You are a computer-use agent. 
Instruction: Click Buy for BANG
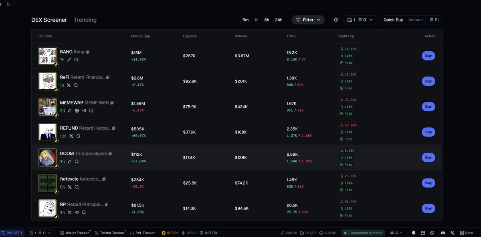428,56
